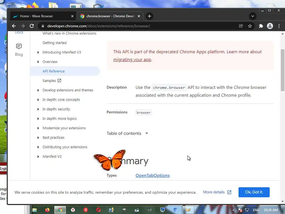Click the scrollbar down arrow
285x214 pixels.
click(283, 201)
